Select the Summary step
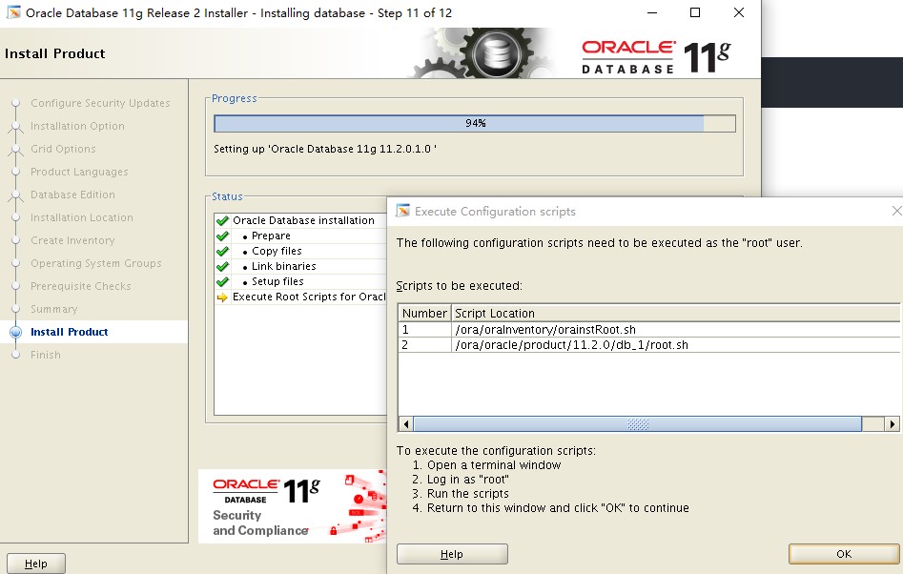 pyautogui.click(x=53, y=309)
